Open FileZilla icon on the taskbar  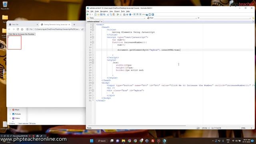(x=153, y=141)
